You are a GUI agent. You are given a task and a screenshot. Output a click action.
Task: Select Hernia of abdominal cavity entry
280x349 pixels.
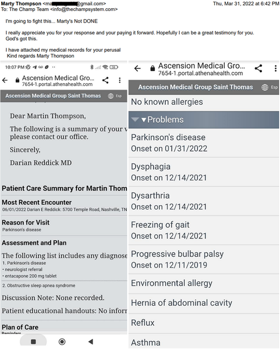(x=204, y=303)
